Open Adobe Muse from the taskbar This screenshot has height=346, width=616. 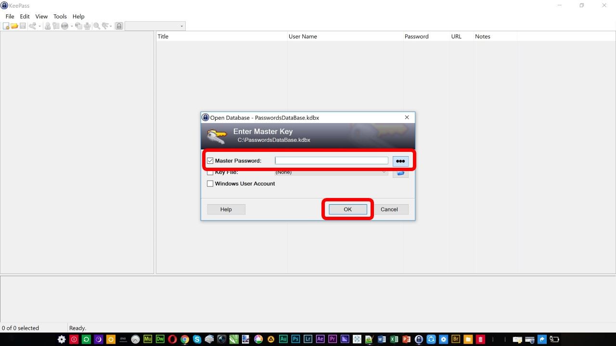[x=148, y=339]
